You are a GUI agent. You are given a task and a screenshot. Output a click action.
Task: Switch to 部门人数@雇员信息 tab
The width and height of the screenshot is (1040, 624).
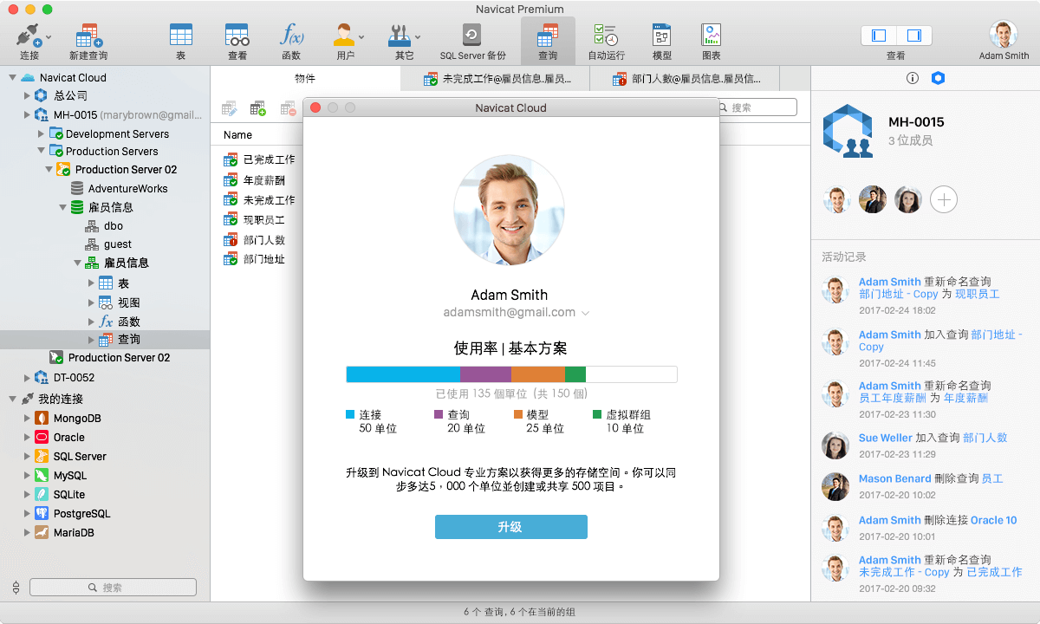click(x=685, y=79)
